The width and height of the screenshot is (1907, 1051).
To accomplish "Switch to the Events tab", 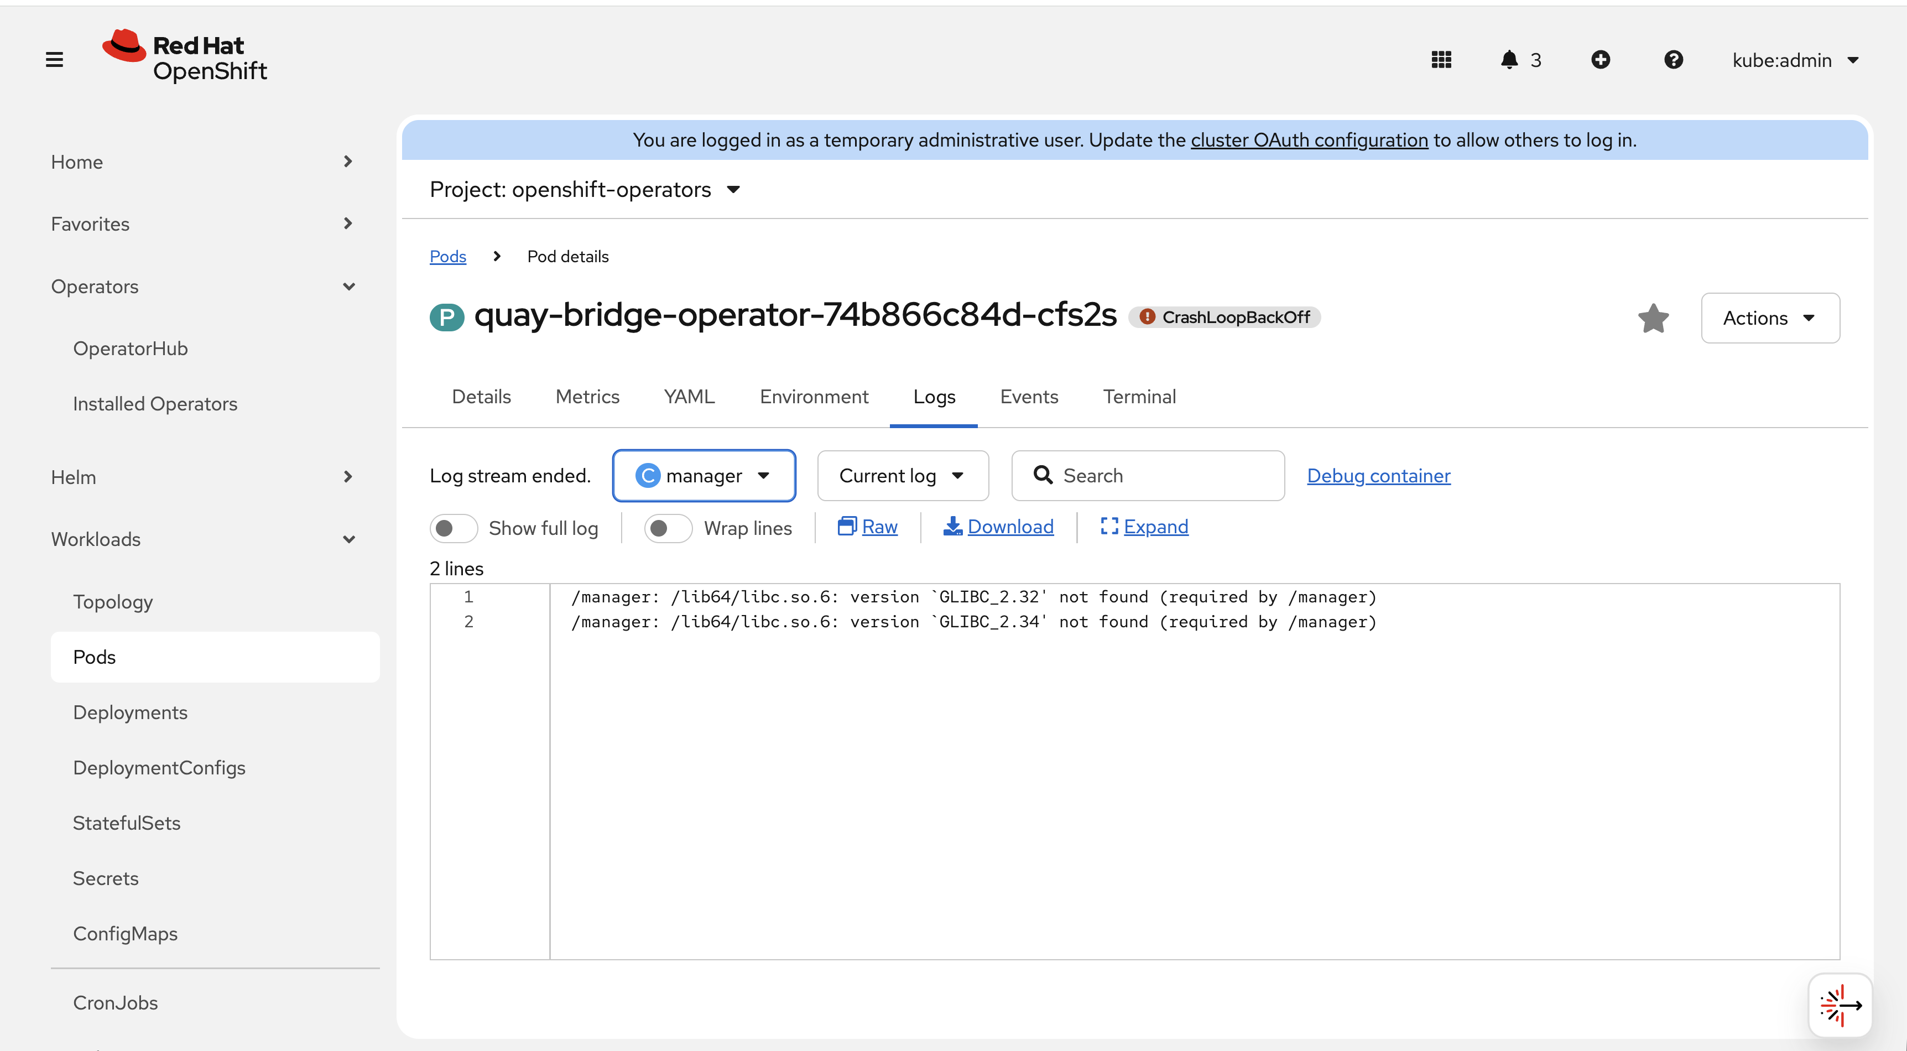I will click(1028, 397).
